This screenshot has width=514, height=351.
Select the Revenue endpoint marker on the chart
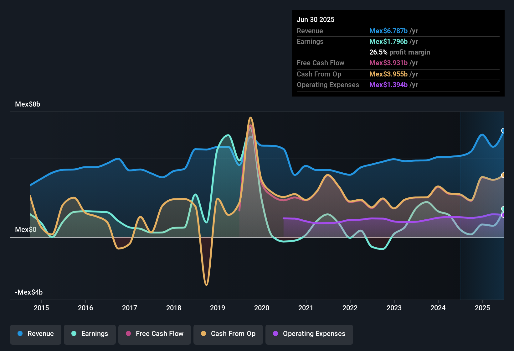[503, 131]
